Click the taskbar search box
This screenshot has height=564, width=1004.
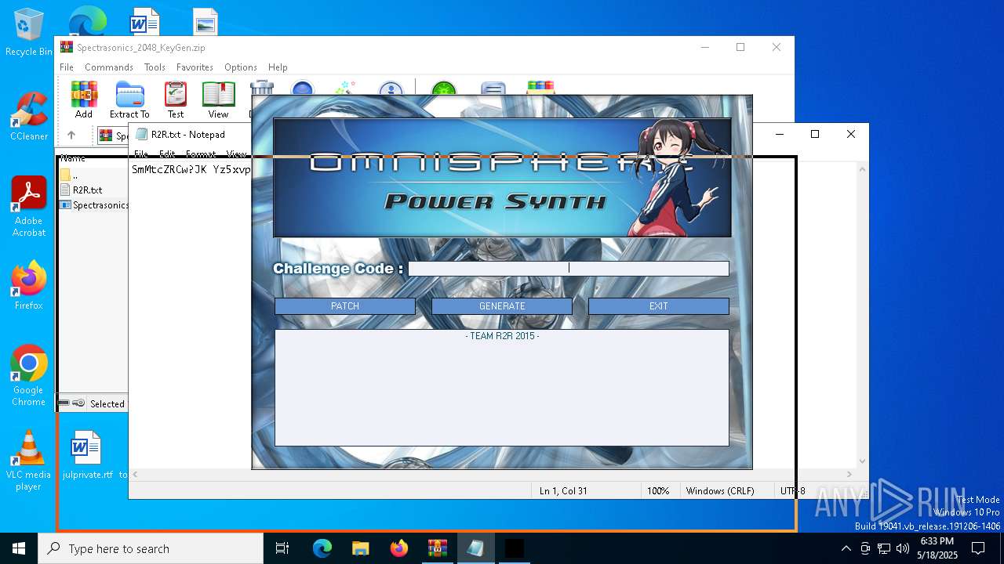point(151,548)
